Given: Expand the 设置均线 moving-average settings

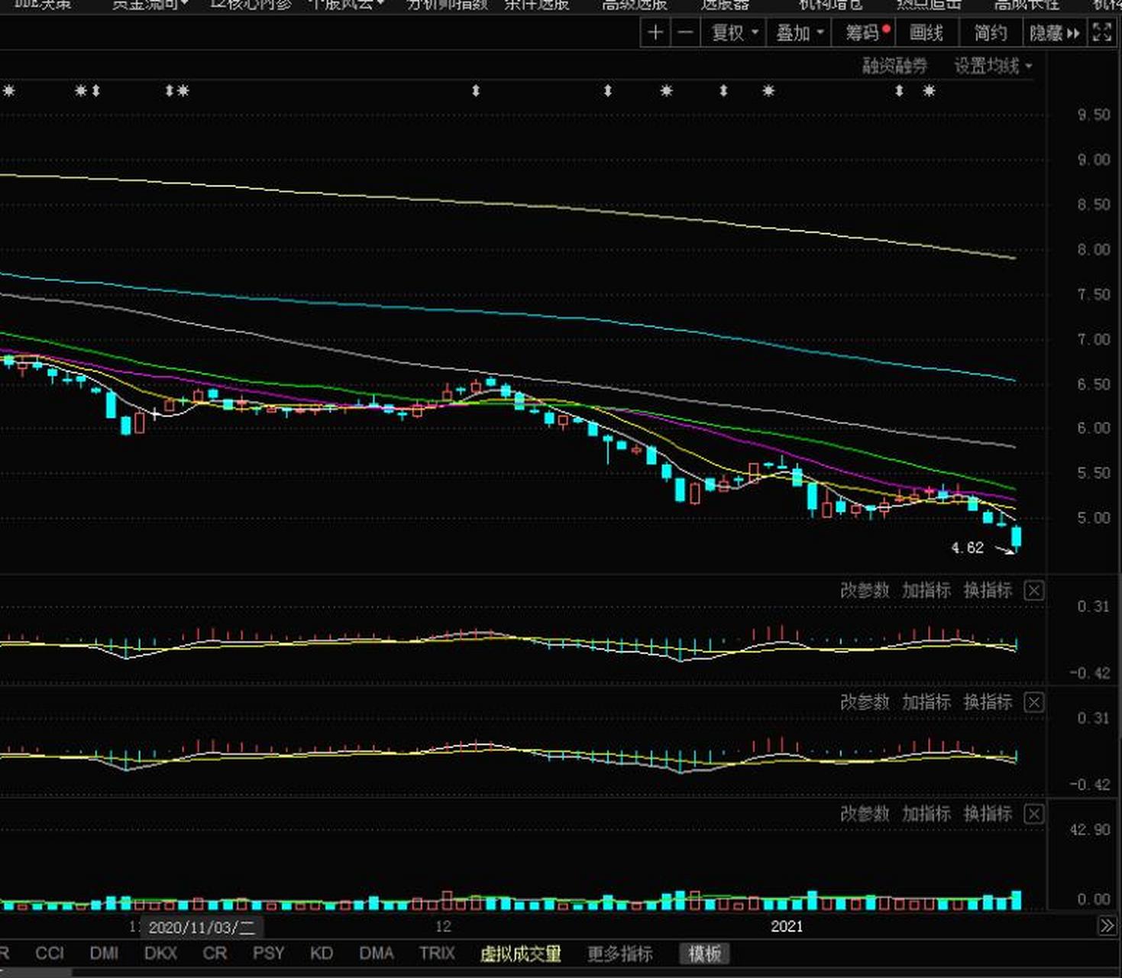Looking at the screenshot, I should click(993, 66).
